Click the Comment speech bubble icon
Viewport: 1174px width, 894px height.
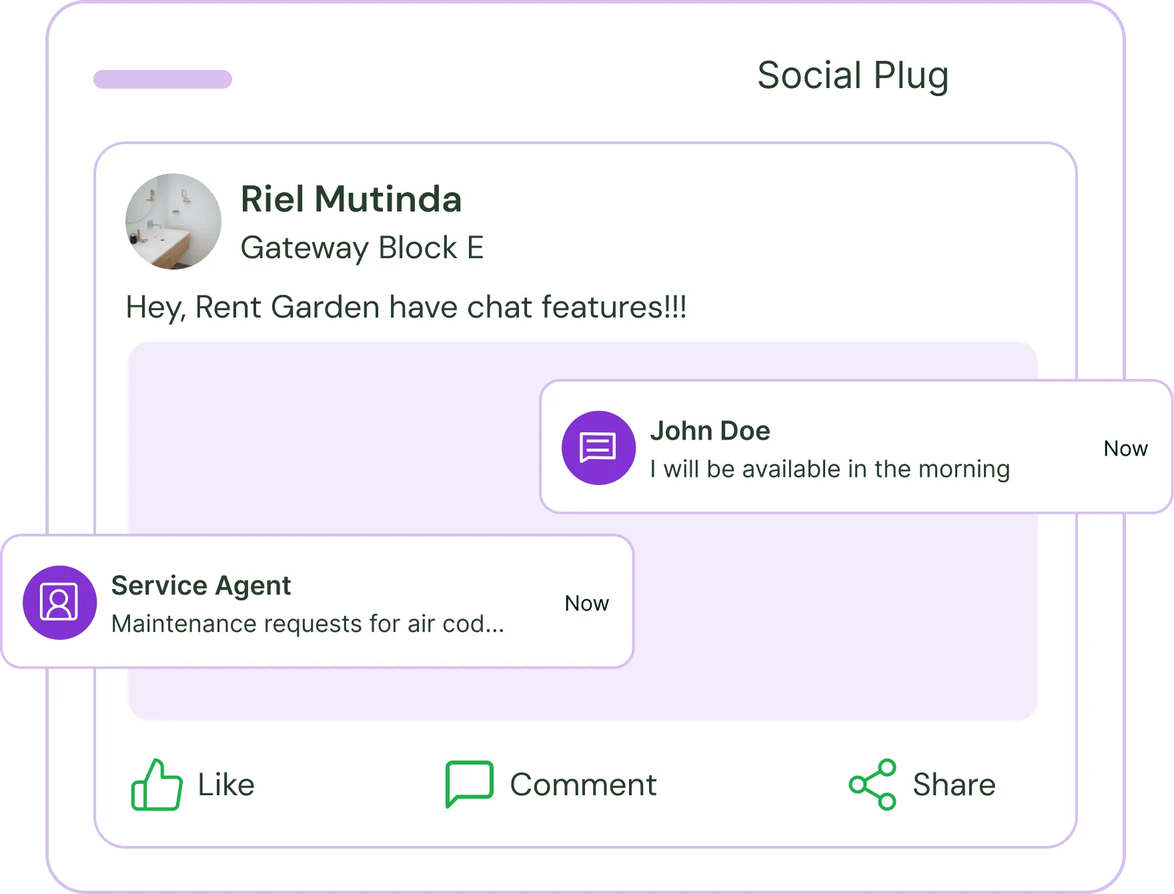click(x=469, y=783)
